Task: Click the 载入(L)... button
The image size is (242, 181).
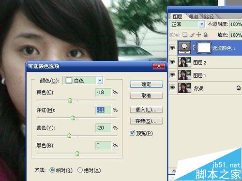Action: tap(146, 110)
